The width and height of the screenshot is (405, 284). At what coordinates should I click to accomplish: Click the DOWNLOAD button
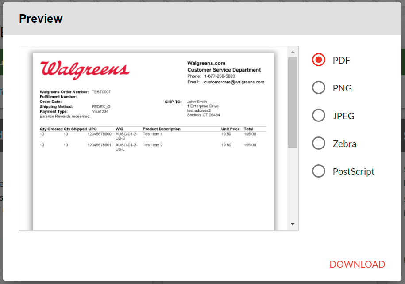tap(357, 264)
